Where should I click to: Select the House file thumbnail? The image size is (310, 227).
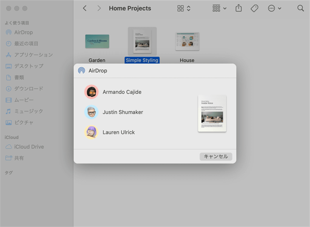pyautogui.click(x=187, y=41)
